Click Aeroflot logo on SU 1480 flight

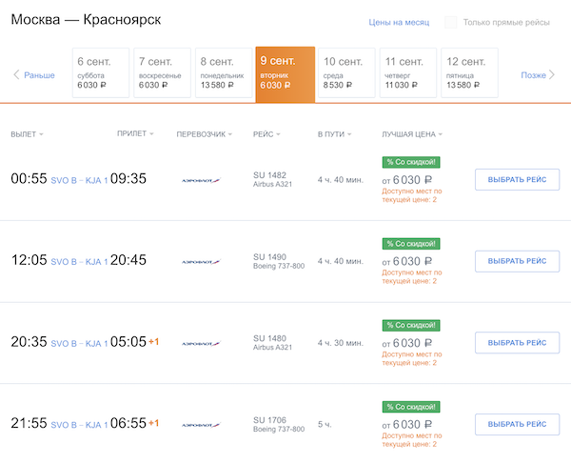[x=200, y=343]
